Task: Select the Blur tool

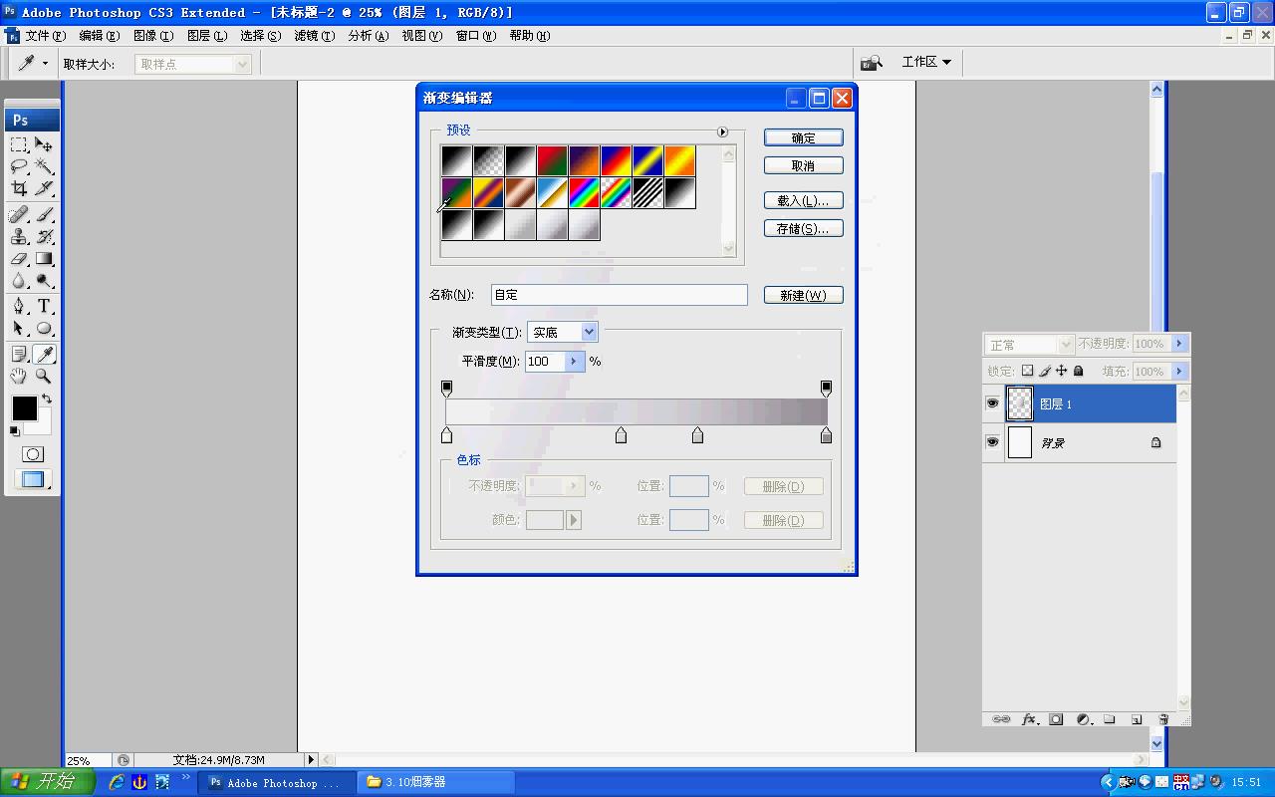Action: click(19, 280)
